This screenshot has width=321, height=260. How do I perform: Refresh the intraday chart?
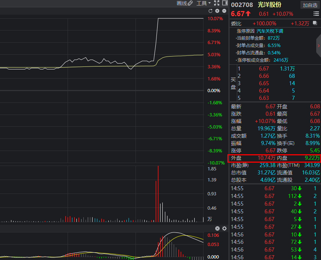coord(210,11)
